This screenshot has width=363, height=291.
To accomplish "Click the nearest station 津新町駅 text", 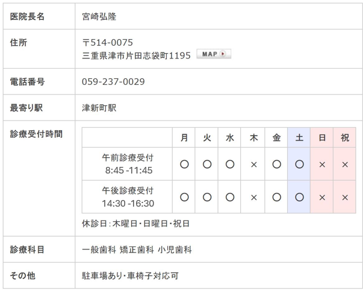I will coord(99,108).
